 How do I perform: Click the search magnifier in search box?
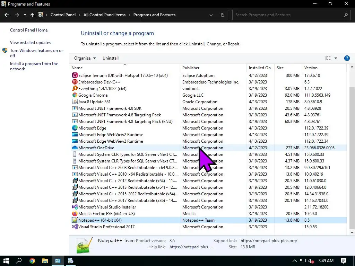[346, 15]
